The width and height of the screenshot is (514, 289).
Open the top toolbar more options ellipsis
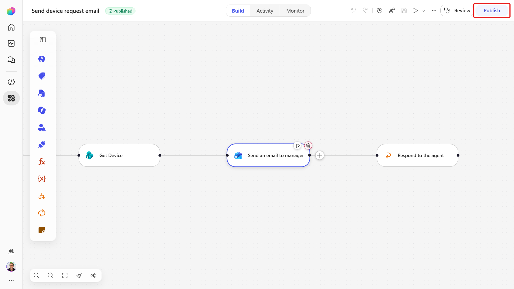click(x=434, y=10)
